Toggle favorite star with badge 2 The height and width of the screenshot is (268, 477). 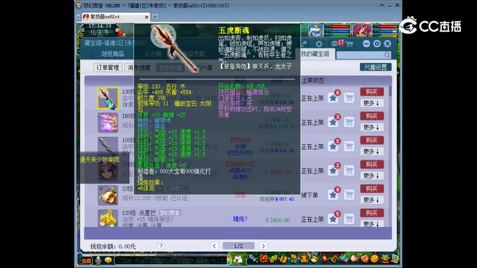333,170
